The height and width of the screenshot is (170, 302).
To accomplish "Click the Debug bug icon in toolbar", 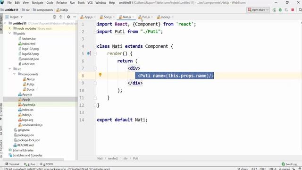I will click(280, 10).
